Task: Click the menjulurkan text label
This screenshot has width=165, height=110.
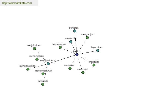Action: coord(34,45)
